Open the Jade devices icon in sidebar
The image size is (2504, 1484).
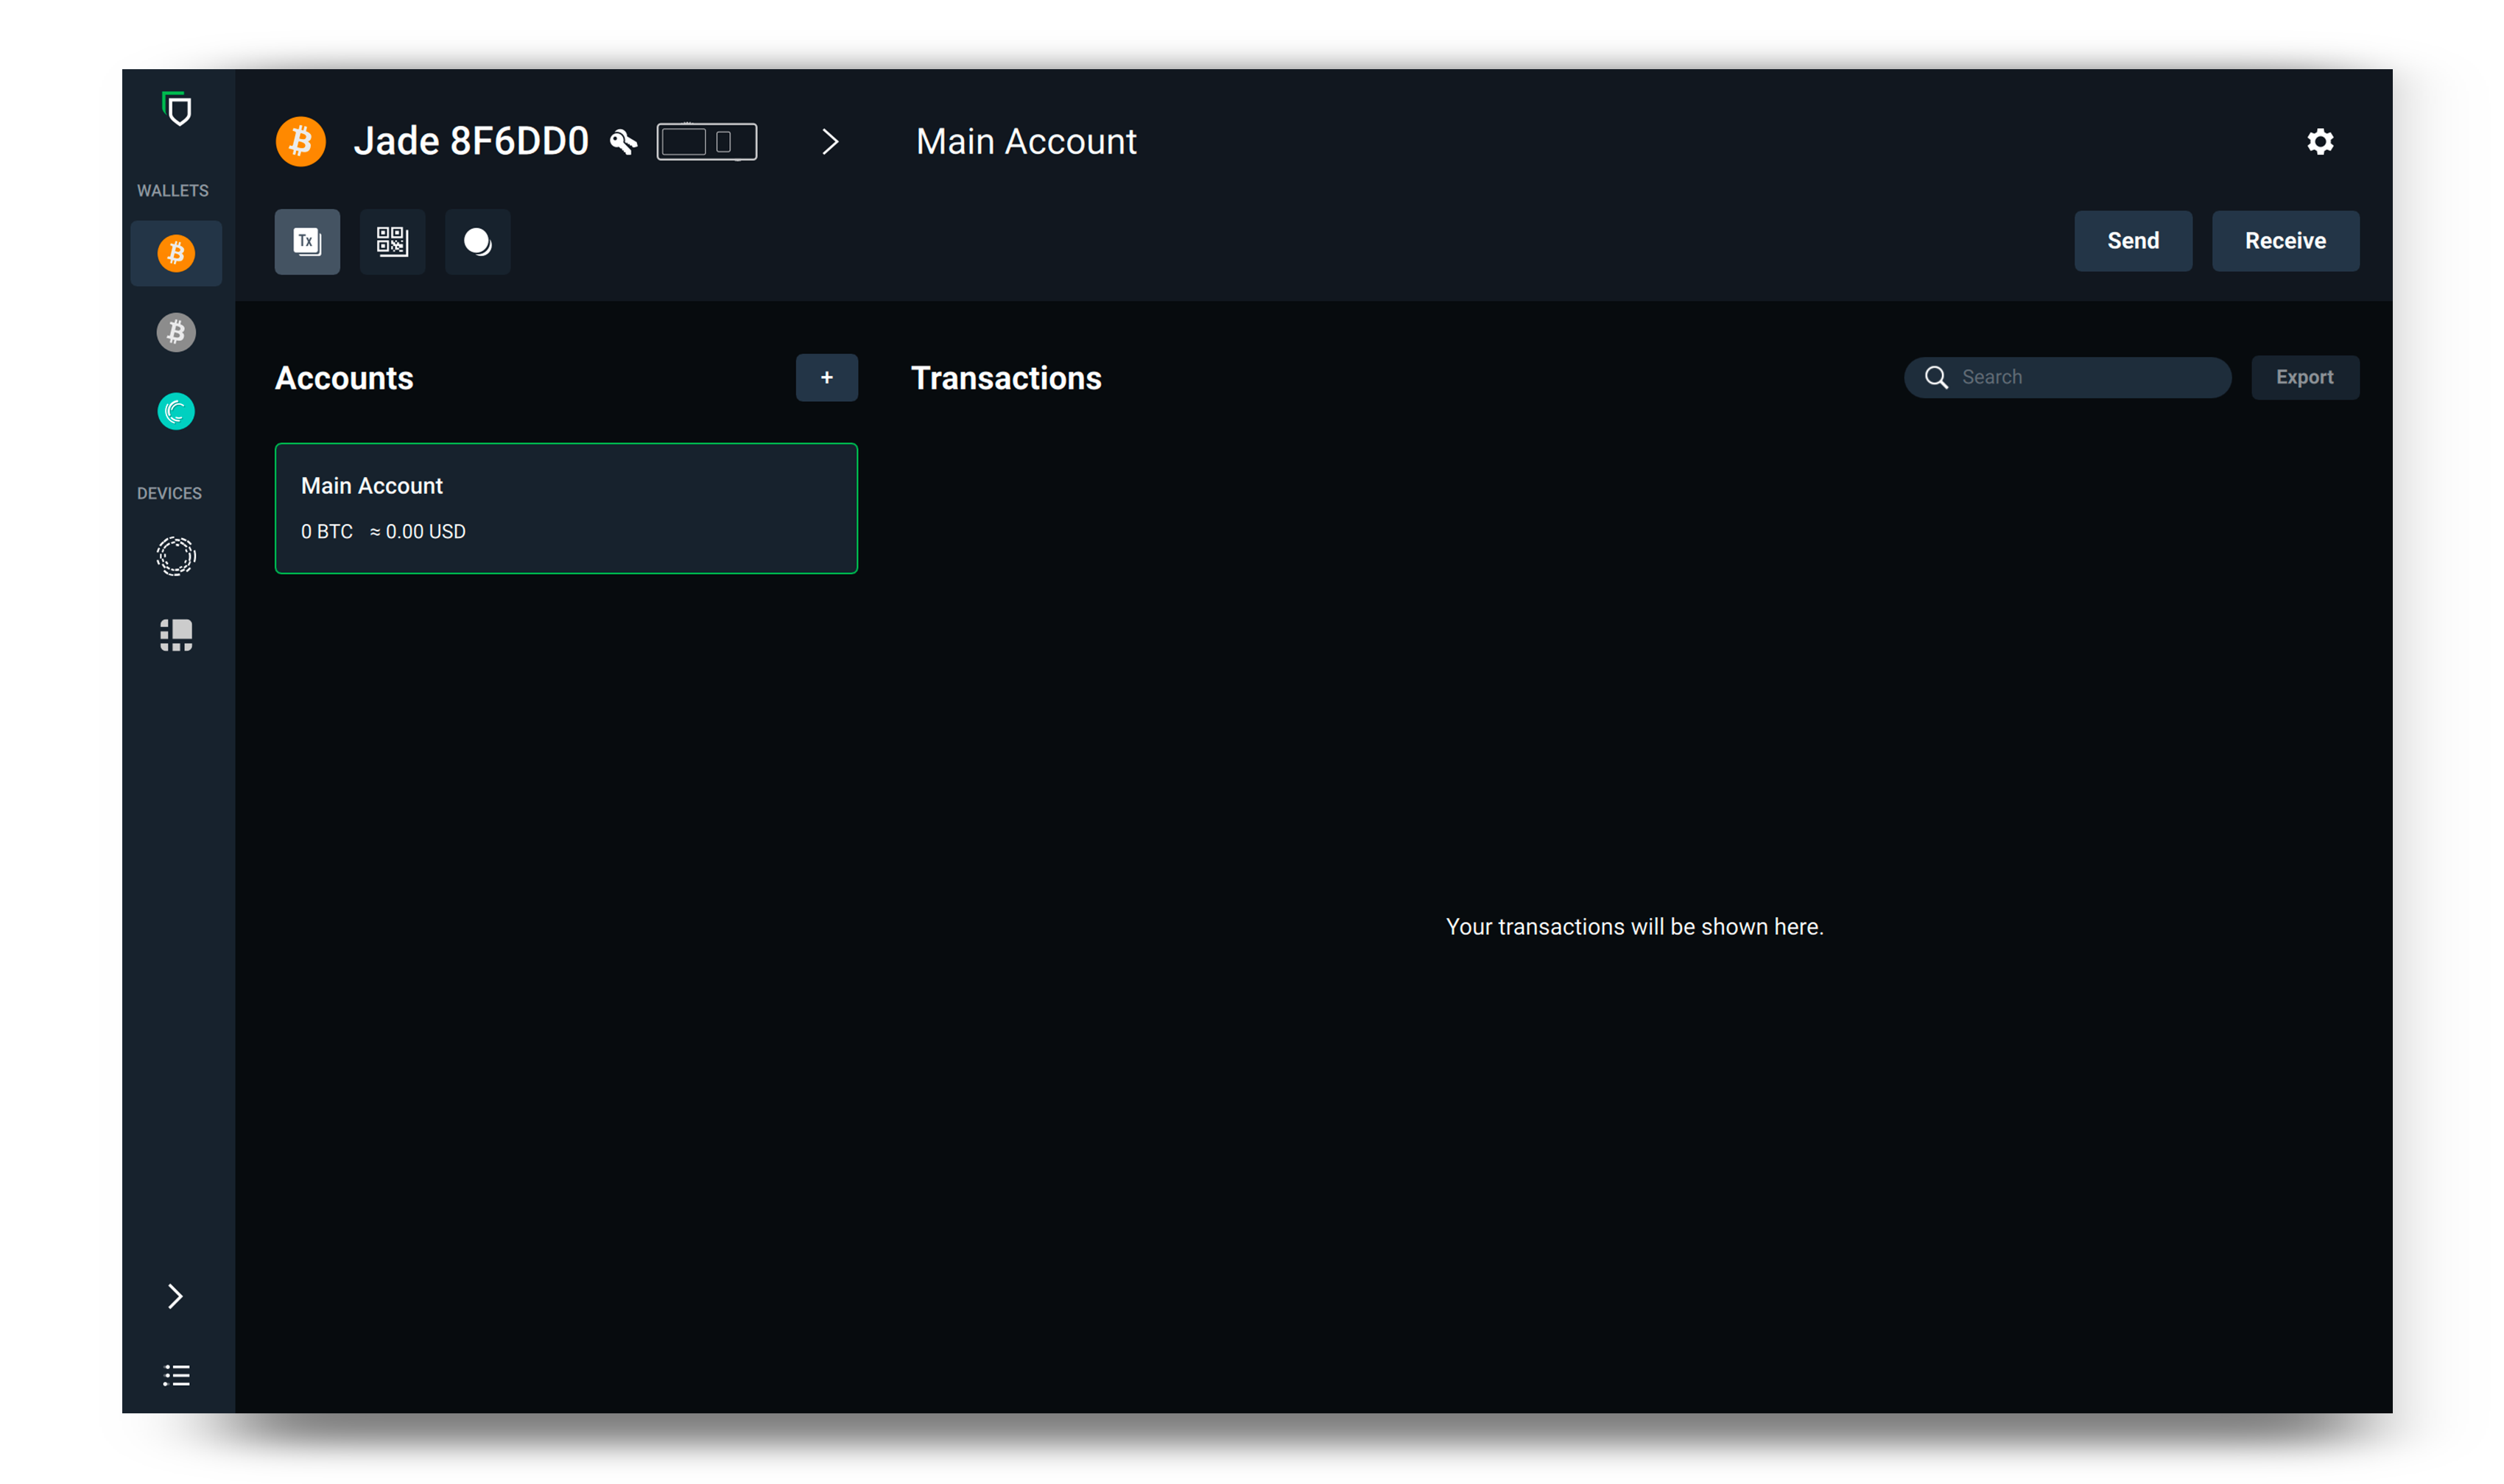point(176,556)
